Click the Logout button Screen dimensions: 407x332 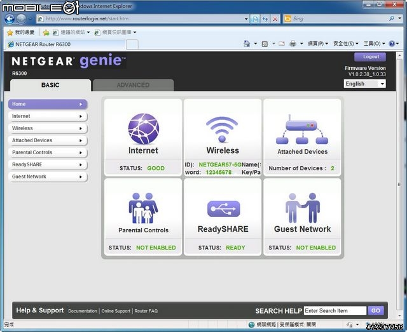pyautogui.click(x=370, y=56)
